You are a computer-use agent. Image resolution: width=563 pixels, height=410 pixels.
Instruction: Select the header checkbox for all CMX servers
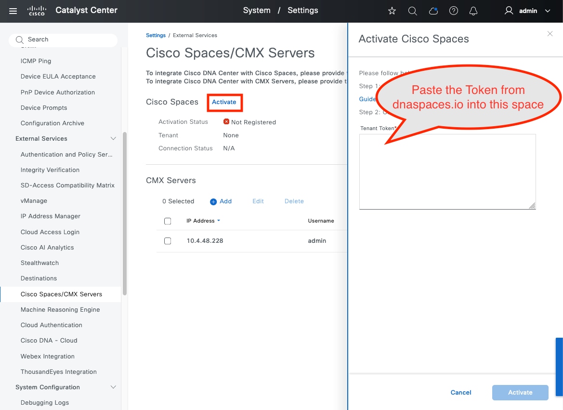coord(167,221)
